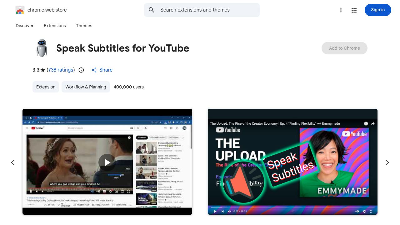
Task: Click the Share link text
Action: 106,70
